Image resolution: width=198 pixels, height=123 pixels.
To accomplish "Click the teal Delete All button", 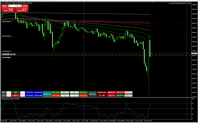I will 47,94.
